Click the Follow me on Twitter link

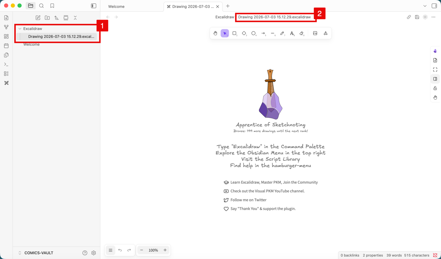click(x=248, y=200)
